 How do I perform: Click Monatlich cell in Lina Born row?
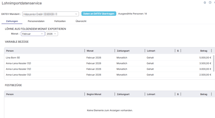point(122,58)
